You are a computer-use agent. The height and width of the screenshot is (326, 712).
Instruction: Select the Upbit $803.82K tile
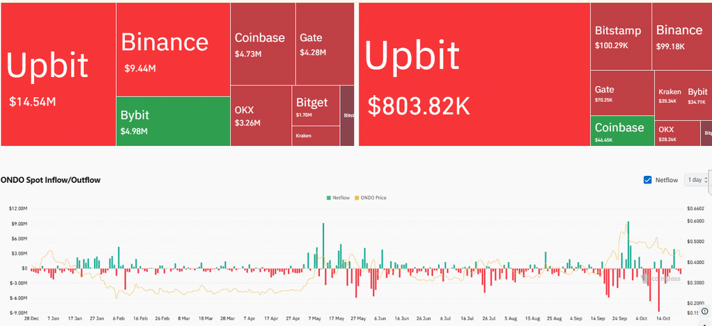click(x=474, y=74)
